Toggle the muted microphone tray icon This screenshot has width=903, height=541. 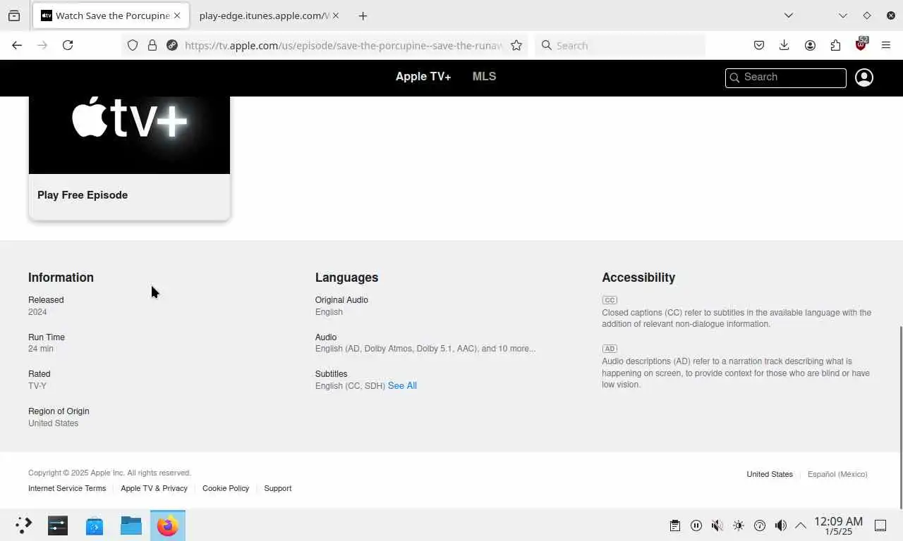717,526
